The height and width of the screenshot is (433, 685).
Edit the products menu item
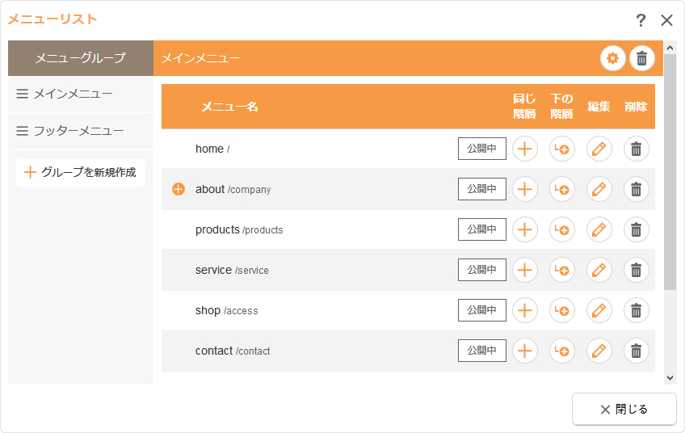tap(599, 229)
